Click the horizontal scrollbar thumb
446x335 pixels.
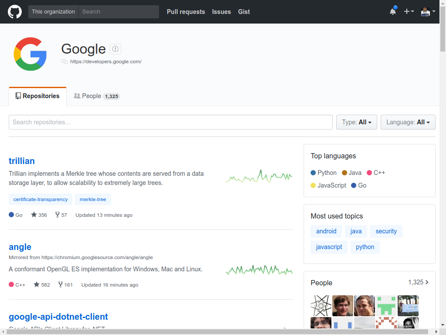click(217, 332)
